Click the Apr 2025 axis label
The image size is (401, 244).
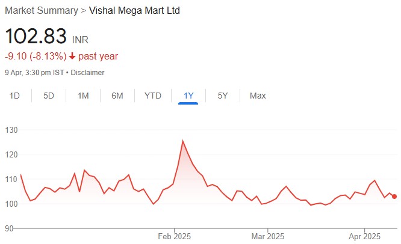click(364, 236)
